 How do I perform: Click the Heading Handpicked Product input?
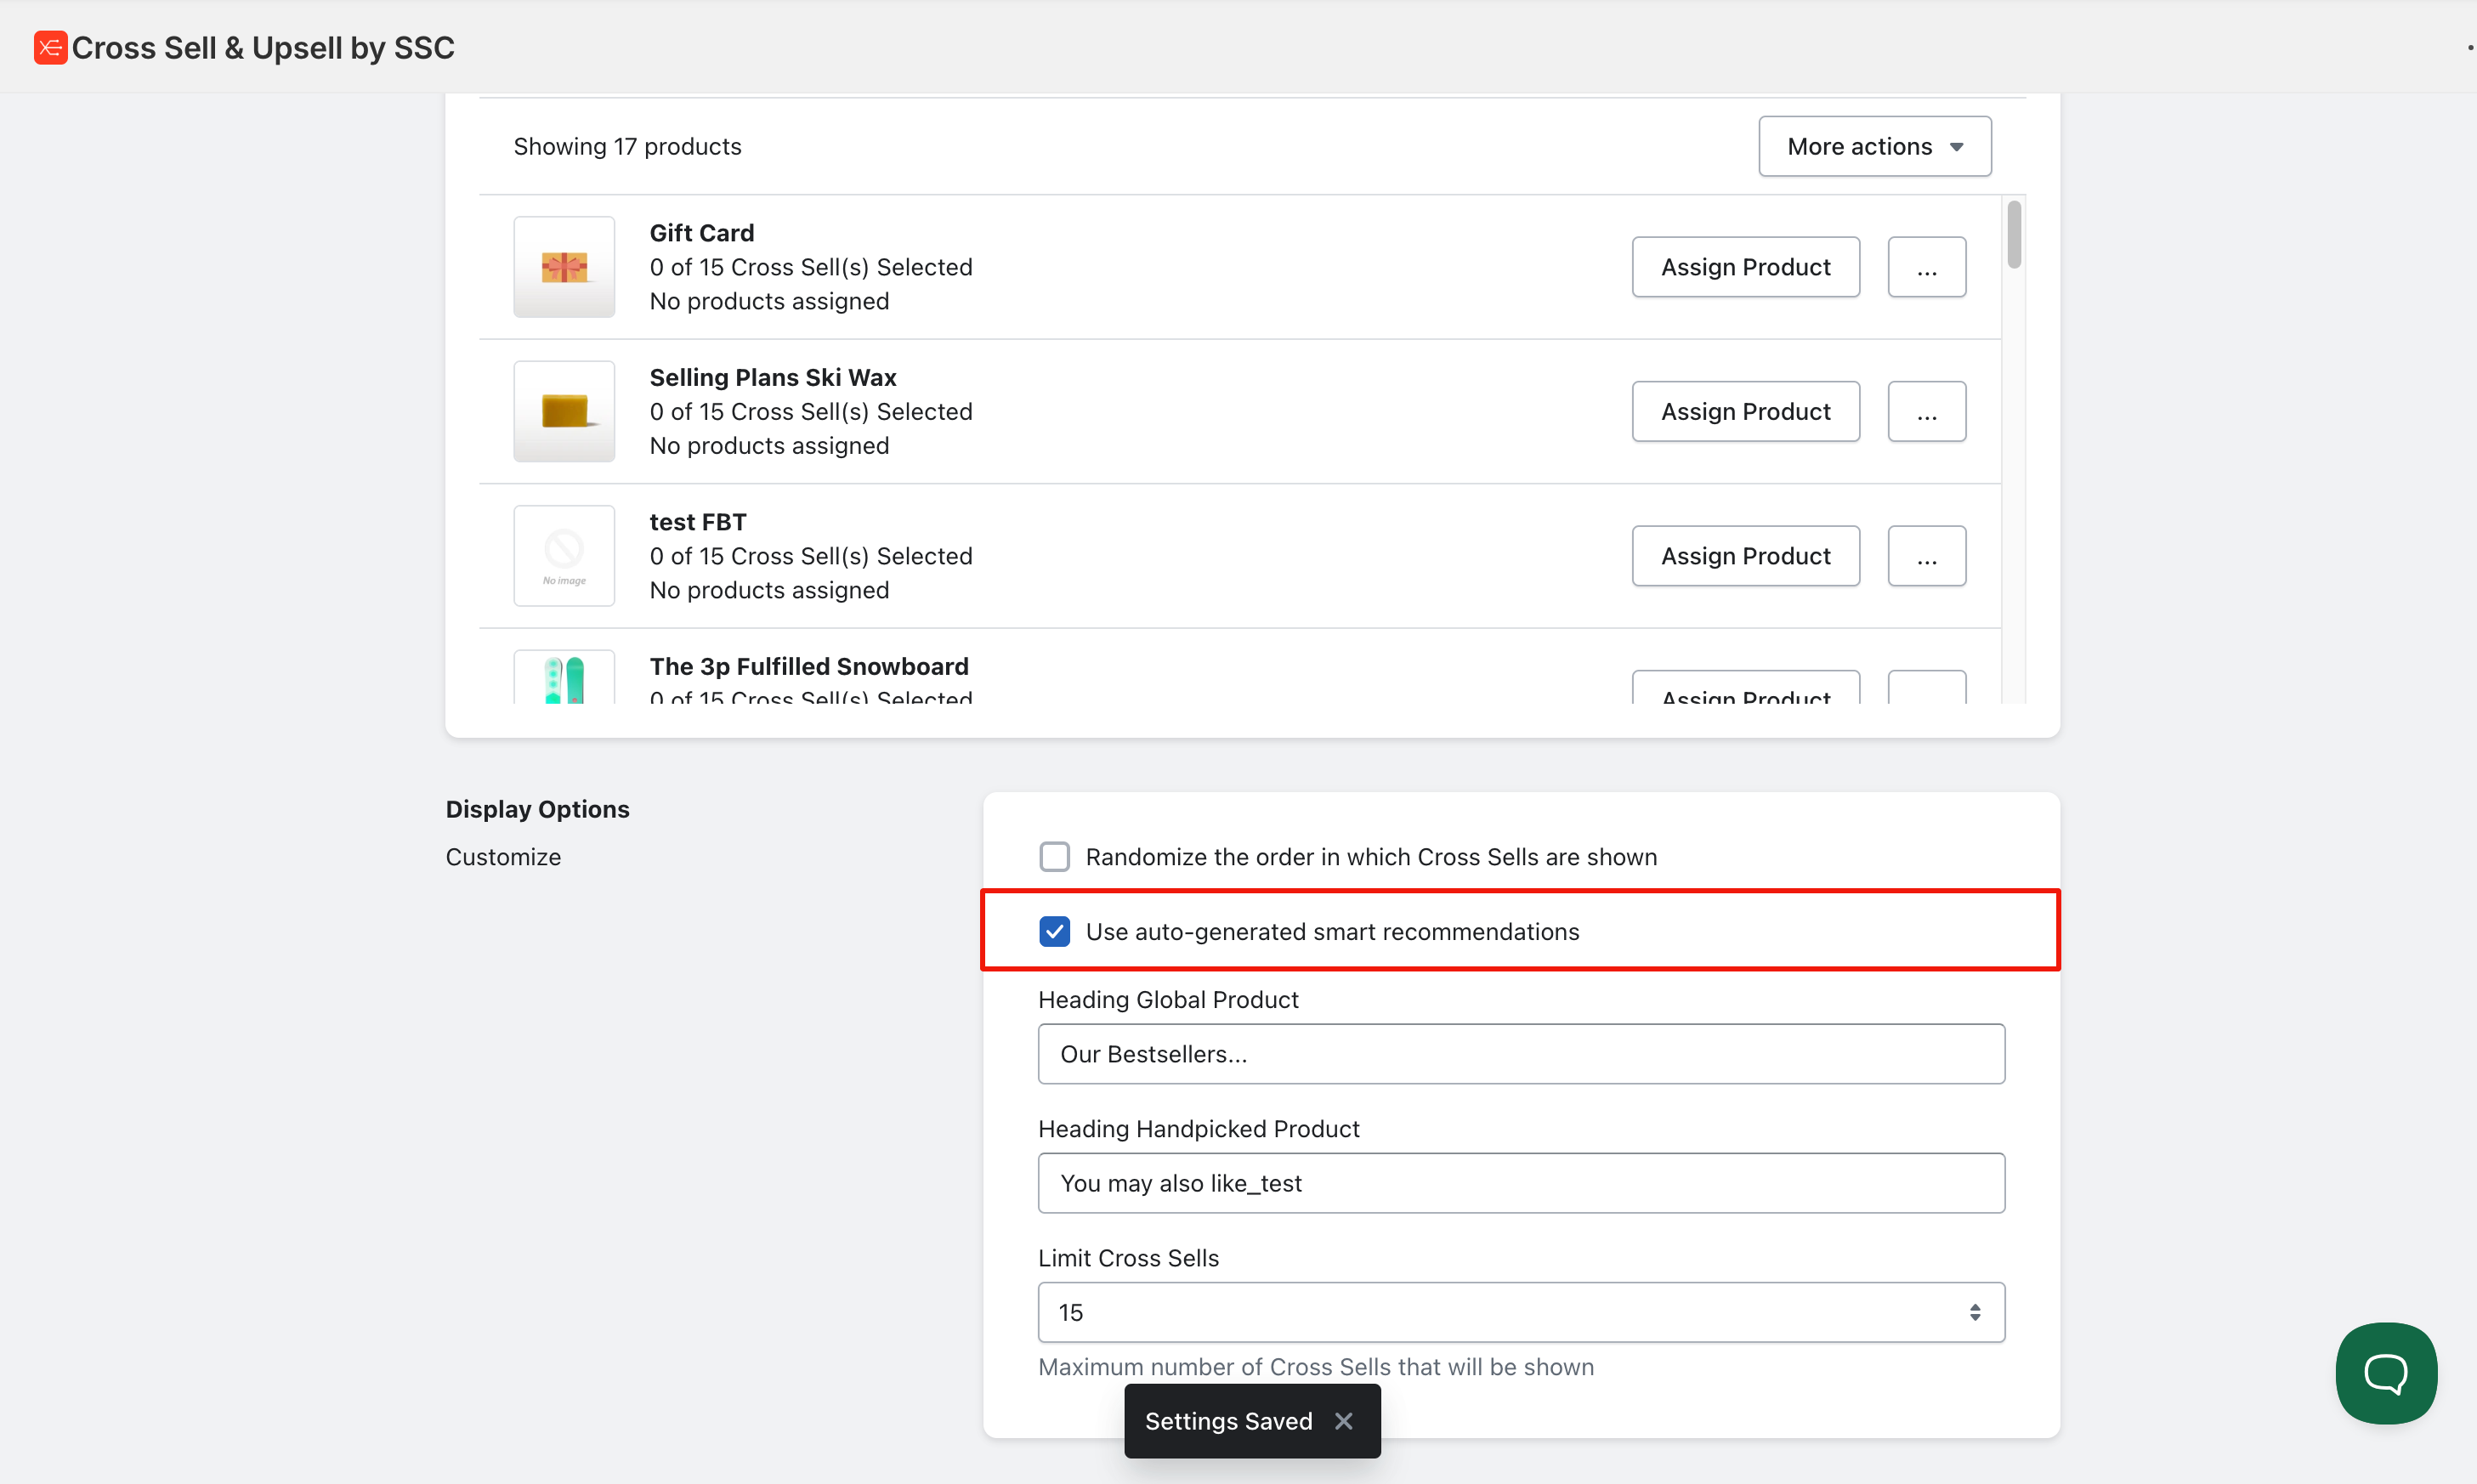click(x=1520, y=1183)
